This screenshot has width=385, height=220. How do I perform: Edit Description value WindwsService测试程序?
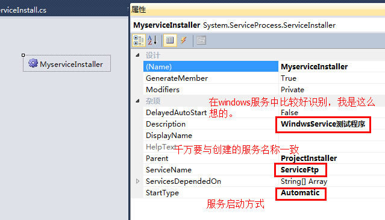pyautogui.click(x=323, y=124)
